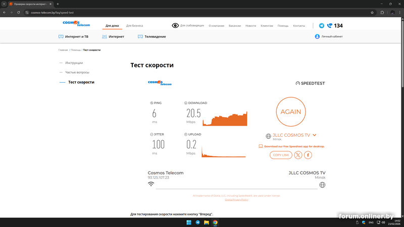Click the upload speed graph
The height and width of the screenshot is (227, 404).
tap(224, 152)
